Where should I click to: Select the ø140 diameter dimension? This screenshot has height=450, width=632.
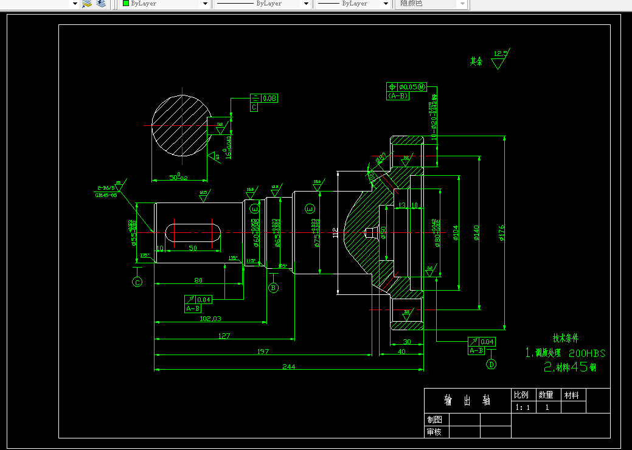(x=477, y=233)
